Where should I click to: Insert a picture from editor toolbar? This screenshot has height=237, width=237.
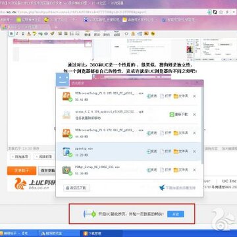[x=97, y=34]
